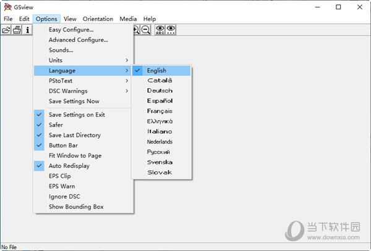Click the info (i) toolbar icon
The image size is (371, 251).
click(27, 30)
